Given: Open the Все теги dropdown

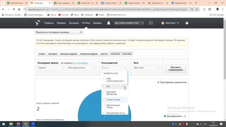Looking at the screenshot, I should click(x=147, y=68).
